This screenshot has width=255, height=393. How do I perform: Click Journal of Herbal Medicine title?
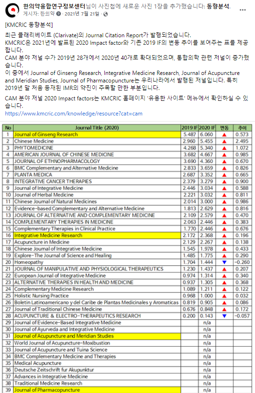pos(44,195)
